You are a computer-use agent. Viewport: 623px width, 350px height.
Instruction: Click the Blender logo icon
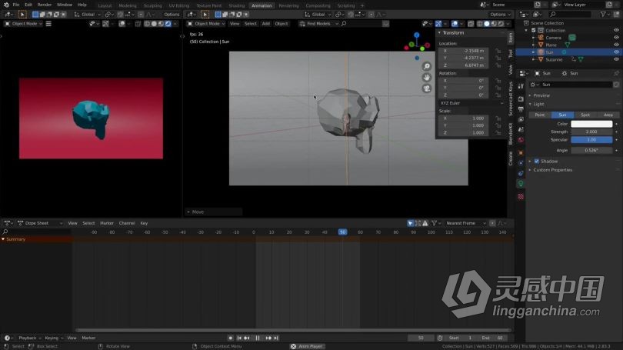pyautogui.click(x=6, y=5)
